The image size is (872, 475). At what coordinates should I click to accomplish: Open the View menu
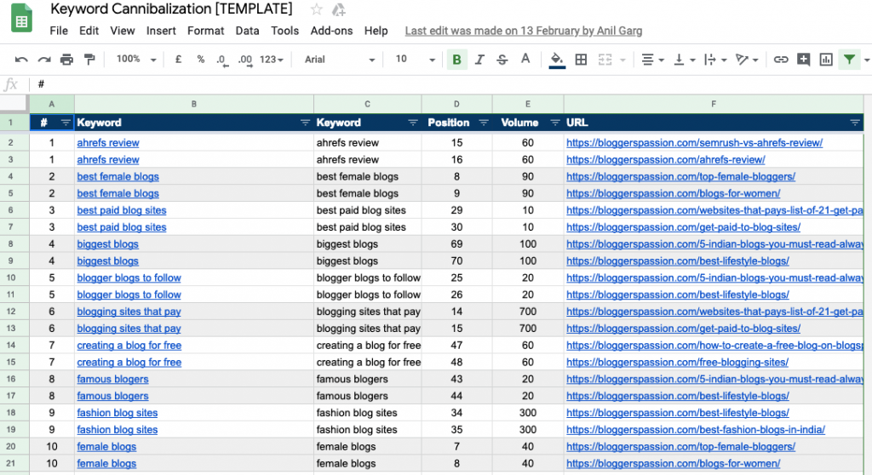click(123, 31)
